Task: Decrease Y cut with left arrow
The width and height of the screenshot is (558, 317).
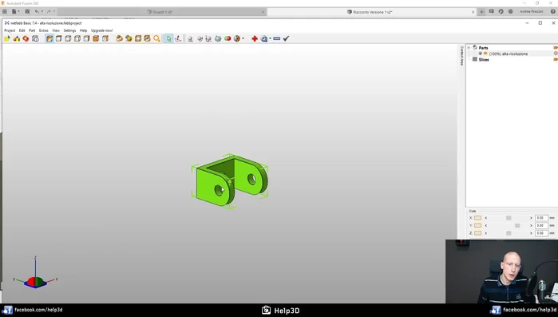Action: pos(486,225)
